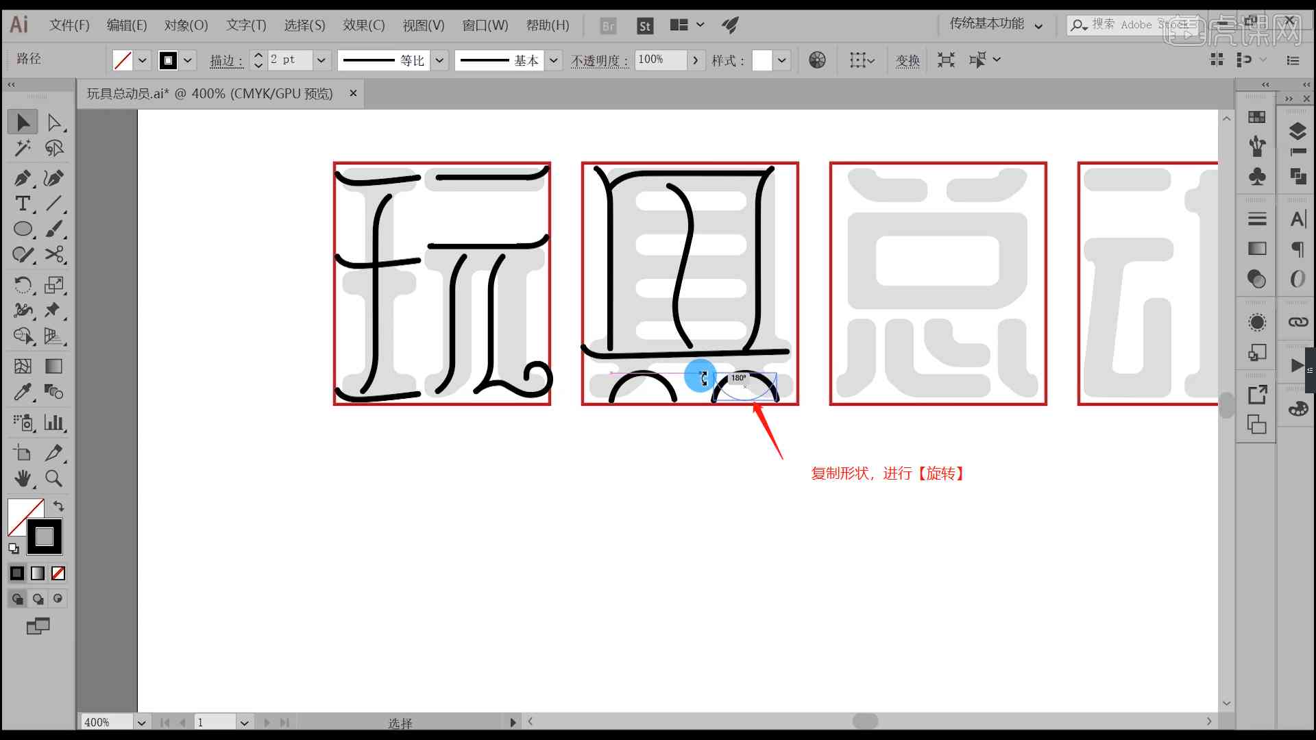
Task: Toggle 传统基本功能 workspace switcher
Action: click(995, 25)
